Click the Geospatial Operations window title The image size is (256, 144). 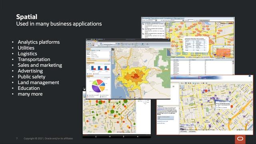tap(163, 18)
